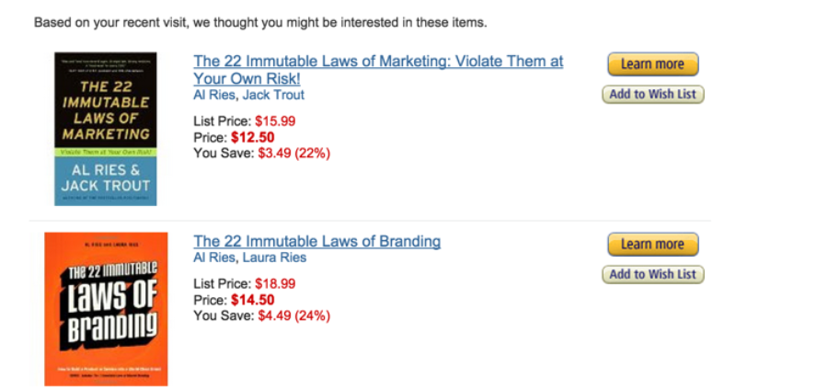Follow the 22 Immutable Laws of Marketing title link

pyautogui.click(x=378, y=70)
